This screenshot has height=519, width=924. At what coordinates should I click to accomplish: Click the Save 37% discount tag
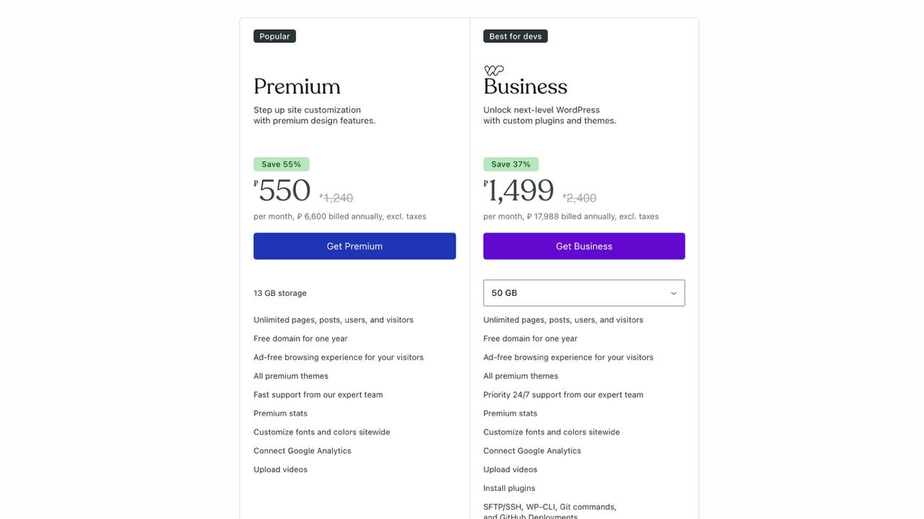(510, 165)
